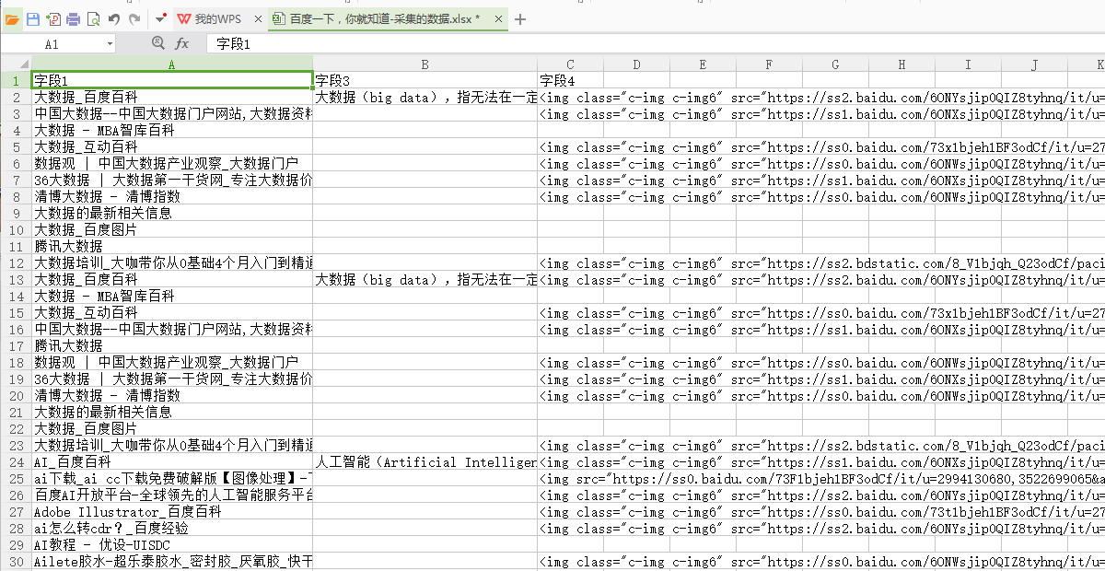The width and height of the screenshot is (1105, 571).
Task: Select row 30 header
Action: point(16,561)
